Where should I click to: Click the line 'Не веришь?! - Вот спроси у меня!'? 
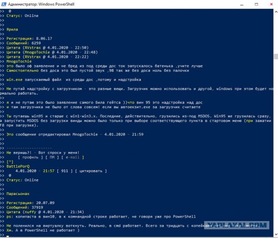click(x=43, y=152)
